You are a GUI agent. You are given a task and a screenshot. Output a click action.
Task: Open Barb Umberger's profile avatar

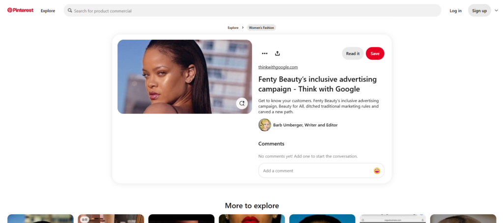(265, 125)
